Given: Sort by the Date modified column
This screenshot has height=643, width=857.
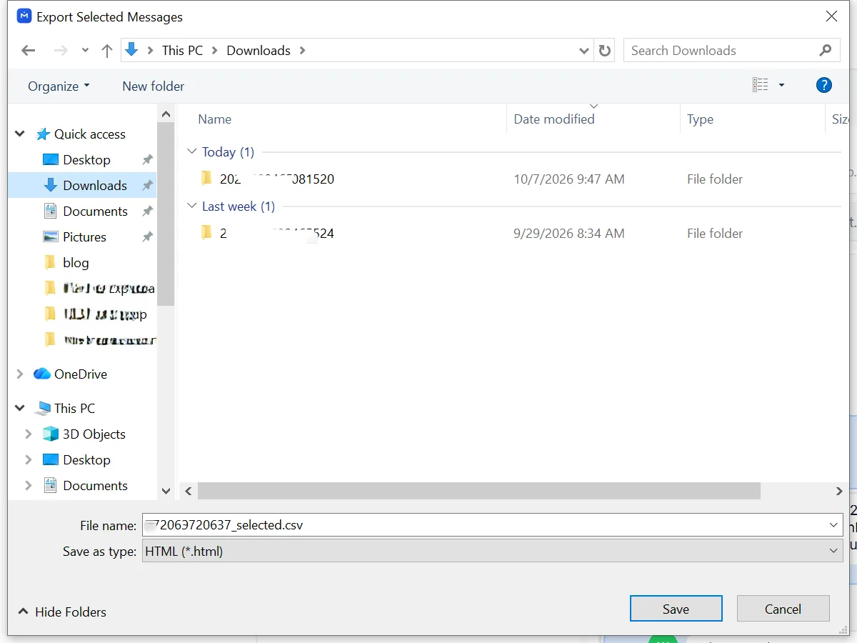Looking at the screenshot, I should tap(554, 119).
